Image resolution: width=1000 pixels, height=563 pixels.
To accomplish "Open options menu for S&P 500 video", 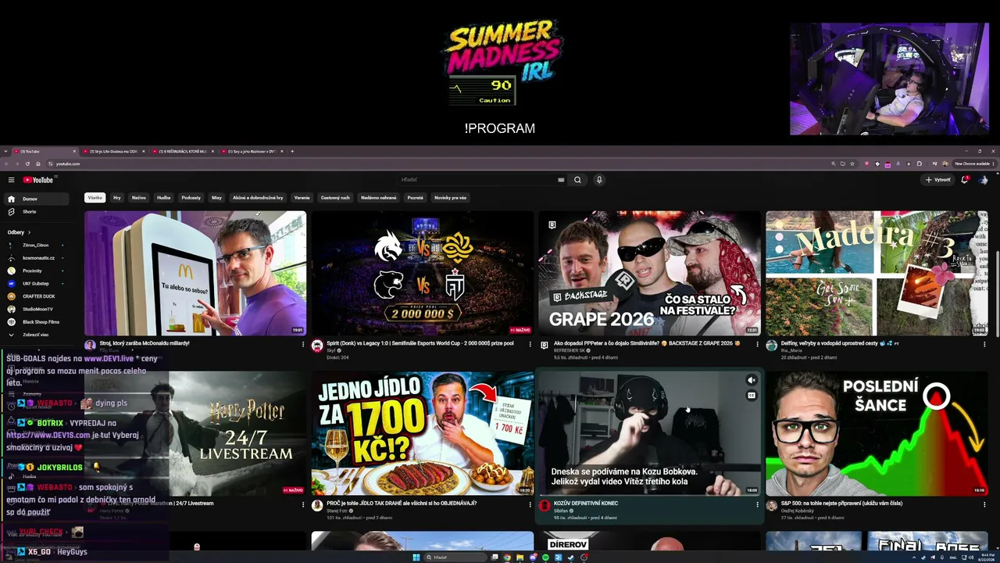I will point(984,504).
